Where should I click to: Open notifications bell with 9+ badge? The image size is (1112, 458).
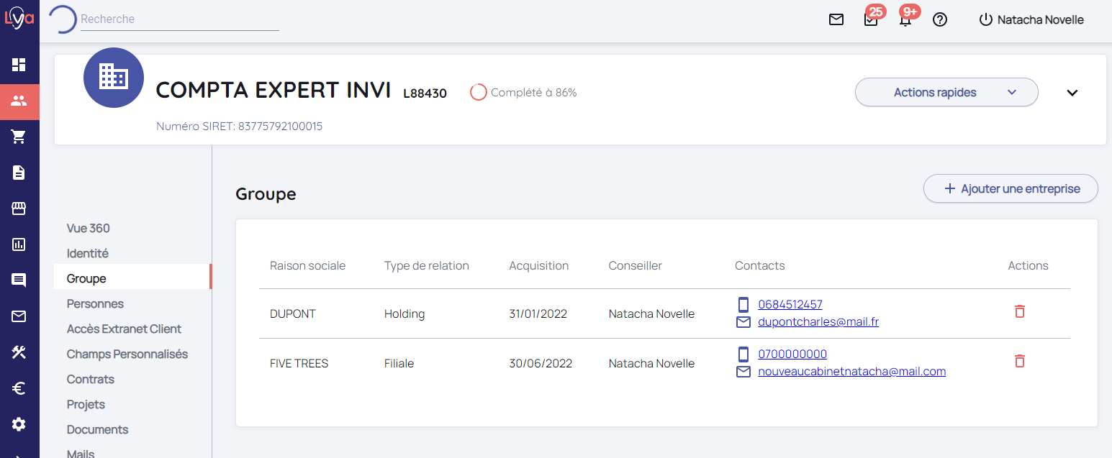coord(905,19)
